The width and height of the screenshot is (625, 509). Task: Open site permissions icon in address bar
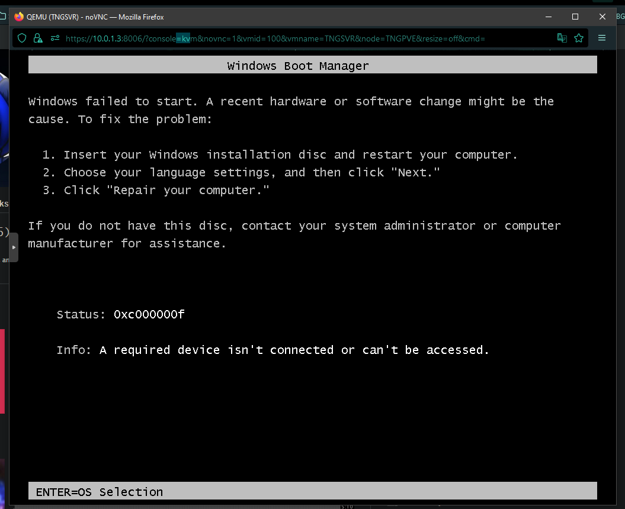coord(55,38)
